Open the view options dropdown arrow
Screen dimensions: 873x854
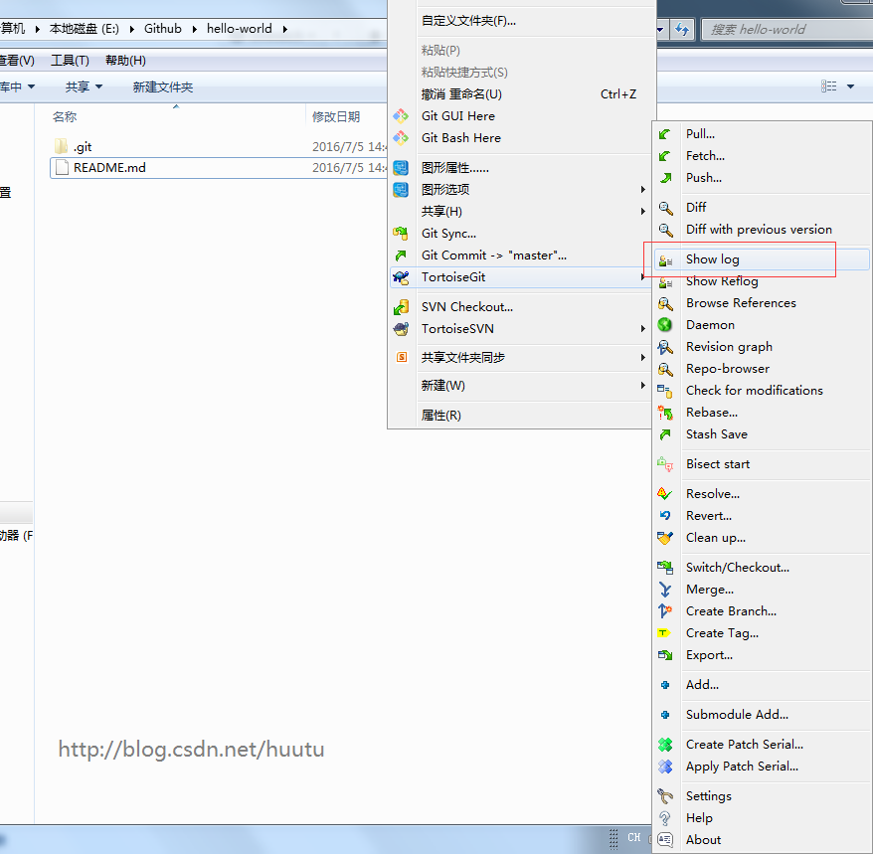tap(850, 86)
